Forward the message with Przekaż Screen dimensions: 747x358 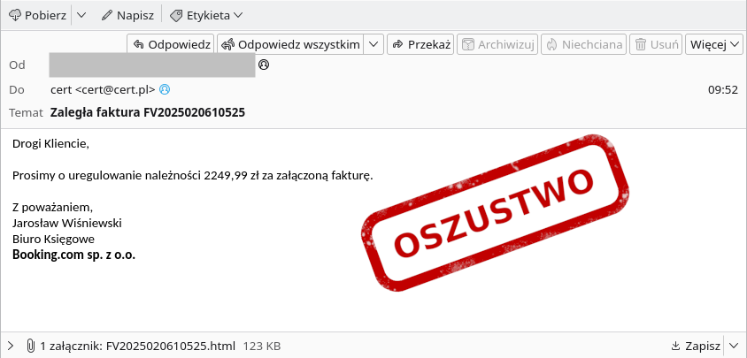tap(420, 44)
